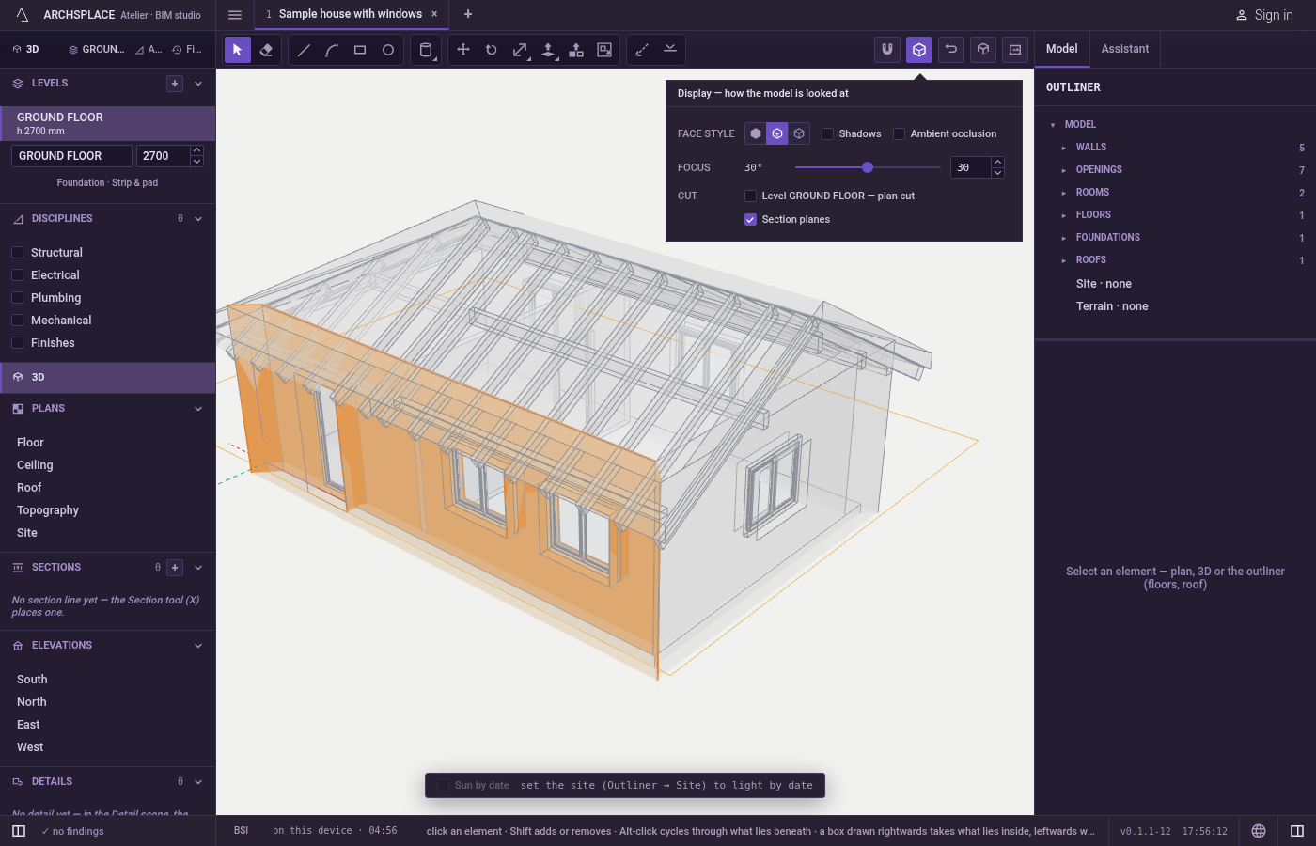Screen dimensions: 1316x846
Task: Choose the rotate tool
Action: point(492,50)
